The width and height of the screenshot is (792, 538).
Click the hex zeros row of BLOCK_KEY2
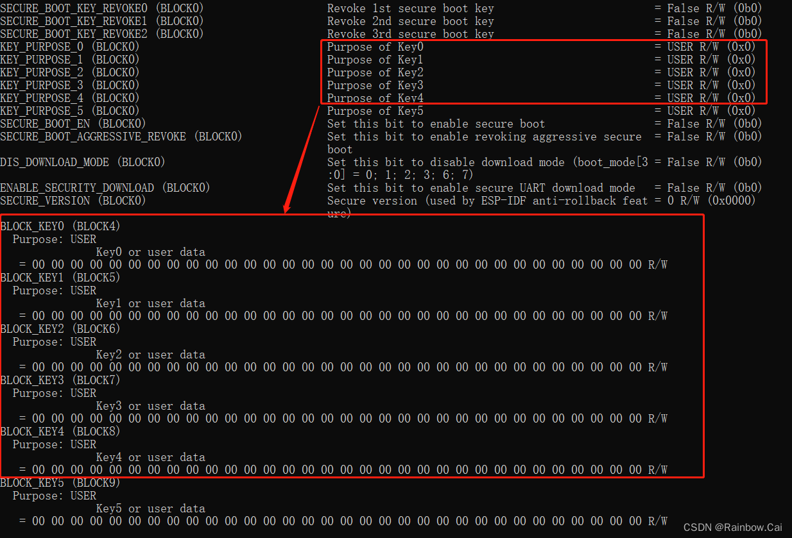[x=343, y=367]
